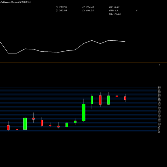Viewport: 167px width, 167px height.
Task: Select the 'H: 224.40' high price value
Action: [88, 7]
